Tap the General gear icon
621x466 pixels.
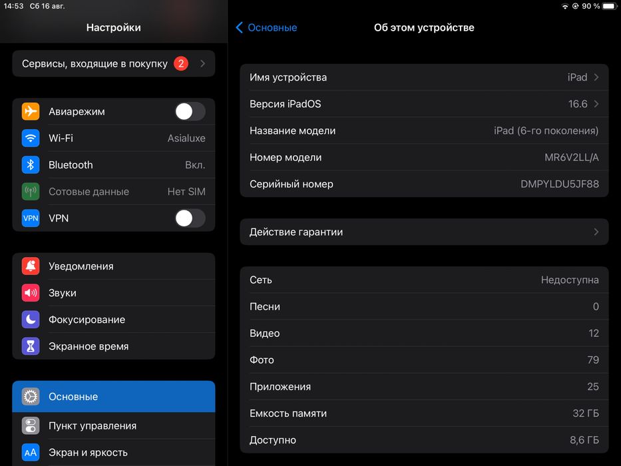pos(31,396)
